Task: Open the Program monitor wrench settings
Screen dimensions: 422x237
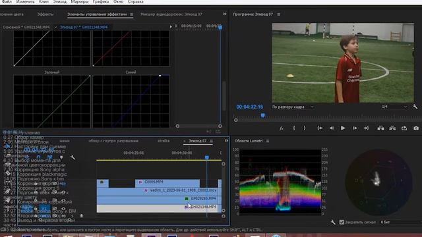Action: point(415,107)
